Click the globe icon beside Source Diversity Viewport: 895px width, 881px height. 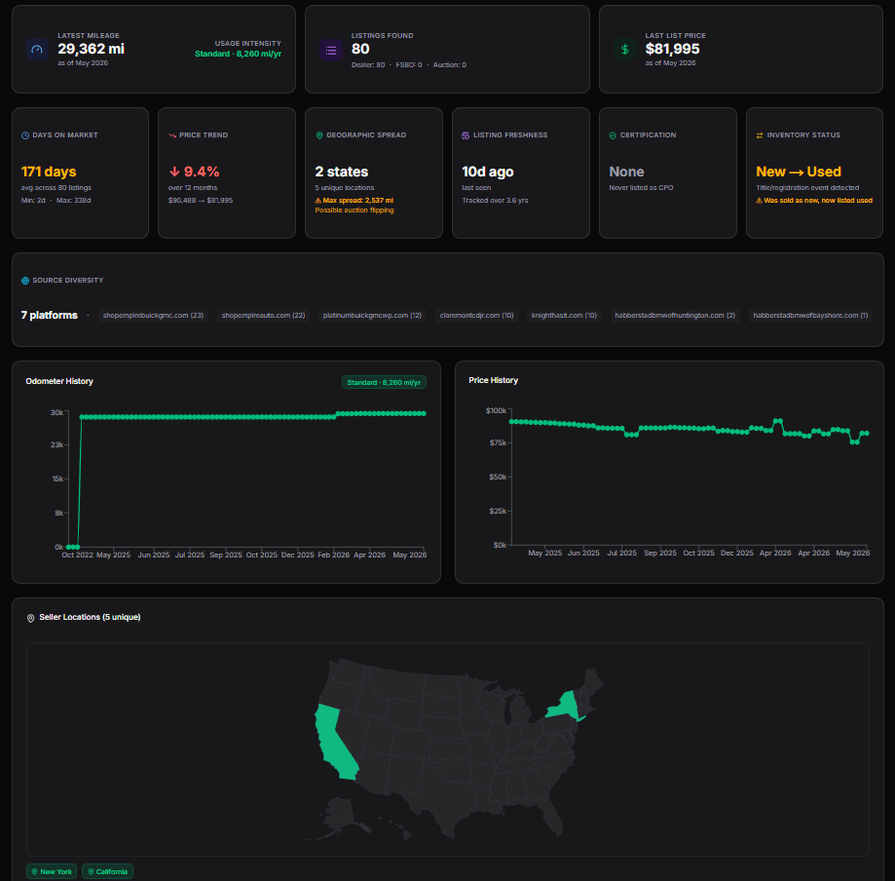click(25, 281)
